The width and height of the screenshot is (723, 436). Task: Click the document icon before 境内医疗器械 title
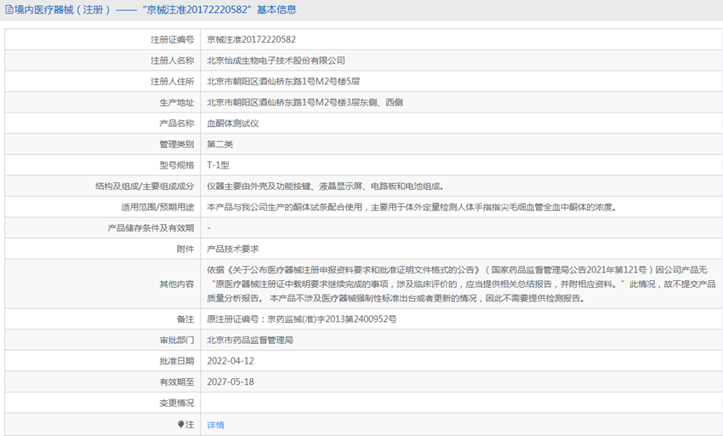9,9
